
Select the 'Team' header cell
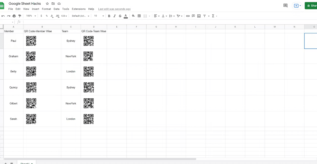point(71,31)
